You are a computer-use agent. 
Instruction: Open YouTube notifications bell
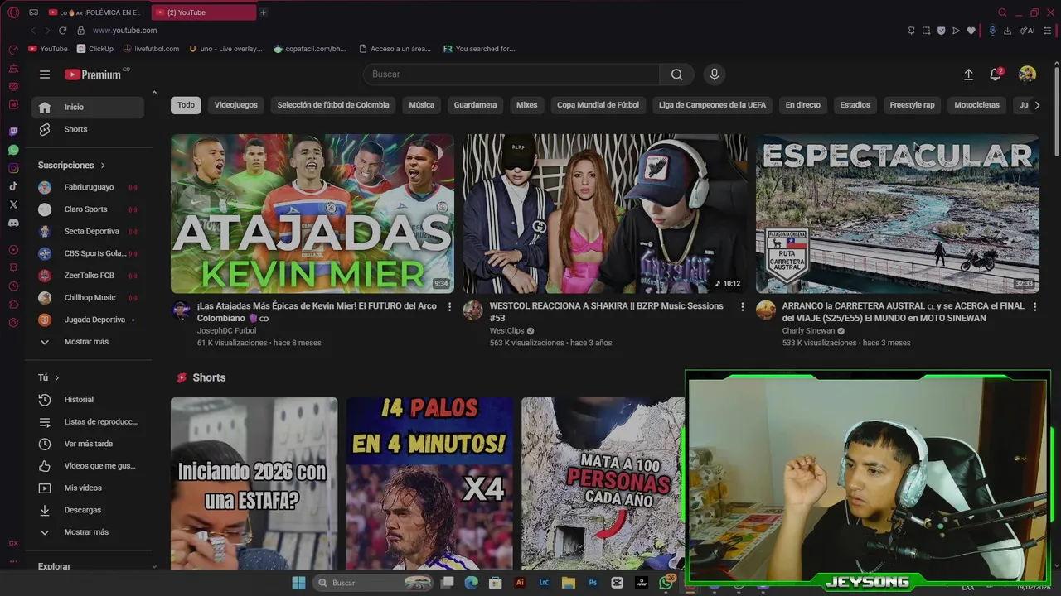(x=996, y=74)
